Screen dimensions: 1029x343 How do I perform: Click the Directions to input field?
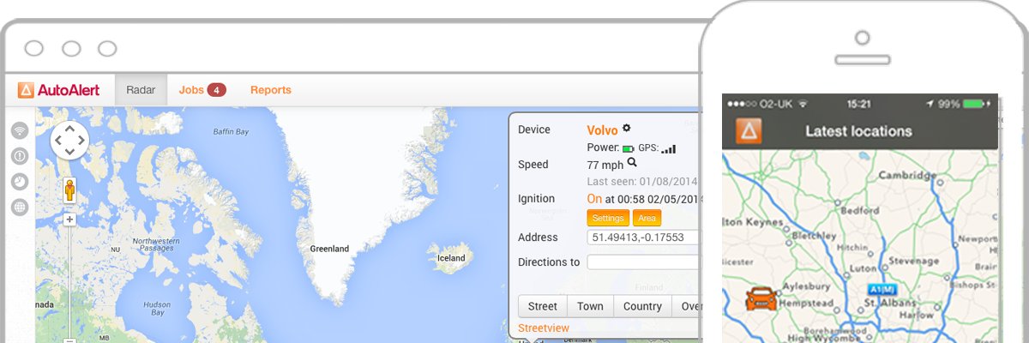pos(643,262)
